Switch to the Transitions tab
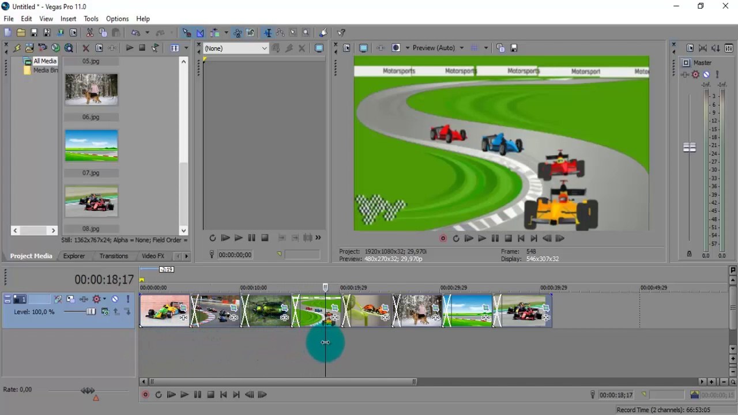The image size is (738, 415). click(114, 256)
